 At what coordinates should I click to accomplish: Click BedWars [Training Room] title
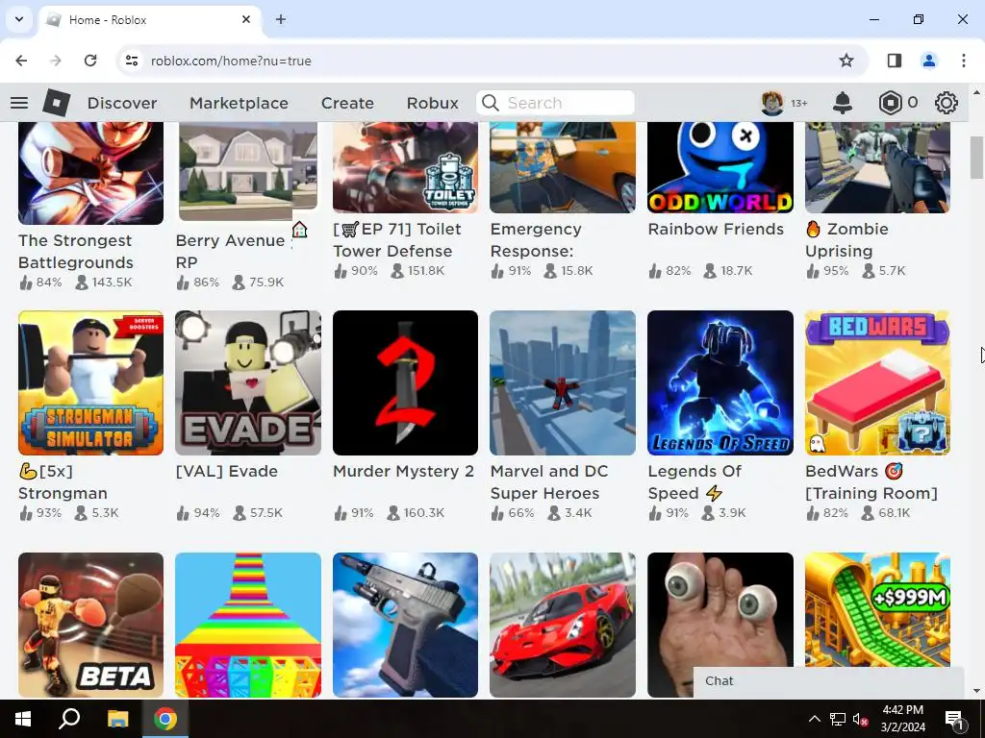(x=871, y=482)
